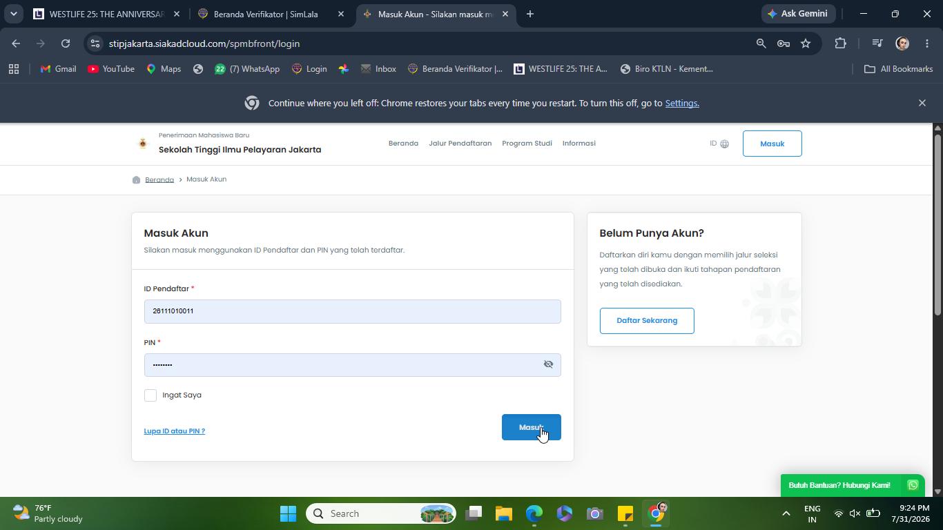Click the WhatsApp help icon

[913, 485]
